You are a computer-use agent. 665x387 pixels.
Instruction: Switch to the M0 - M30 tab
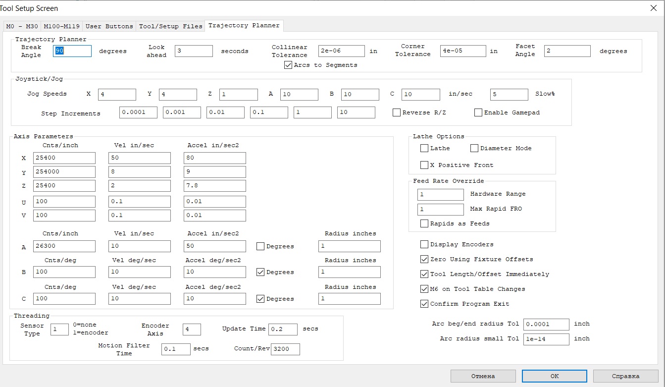(x=22, y=26)
